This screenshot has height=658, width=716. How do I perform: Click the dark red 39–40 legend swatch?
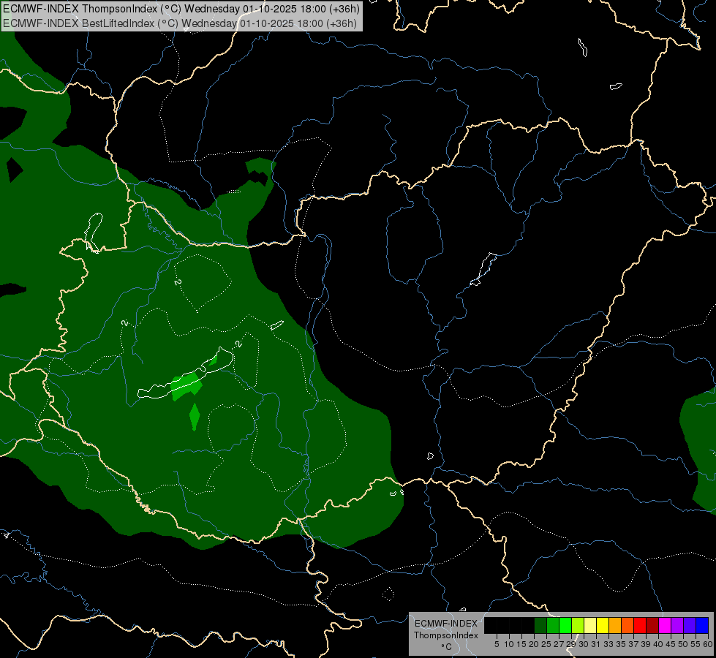pyautogui.click(x=652, y=625)
